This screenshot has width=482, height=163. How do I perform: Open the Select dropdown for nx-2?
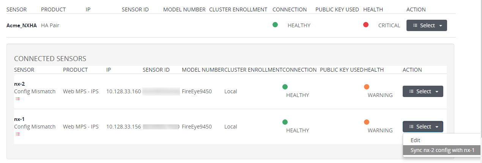(x=423, y=91)
